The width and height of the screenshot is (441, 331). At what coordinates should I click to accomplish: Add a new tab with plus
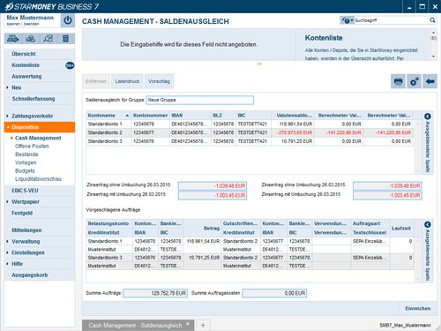tap(203, 325)
